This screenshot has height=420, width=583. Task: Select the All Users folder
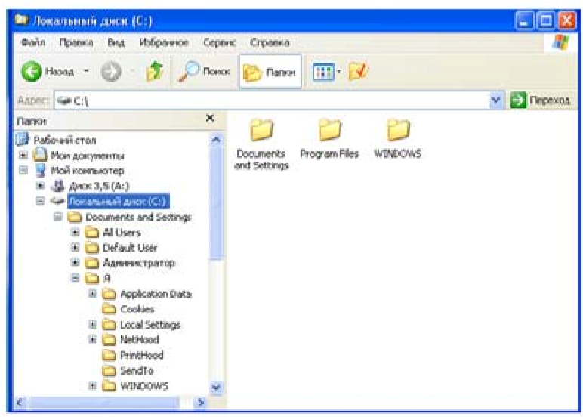pos(122,233)
